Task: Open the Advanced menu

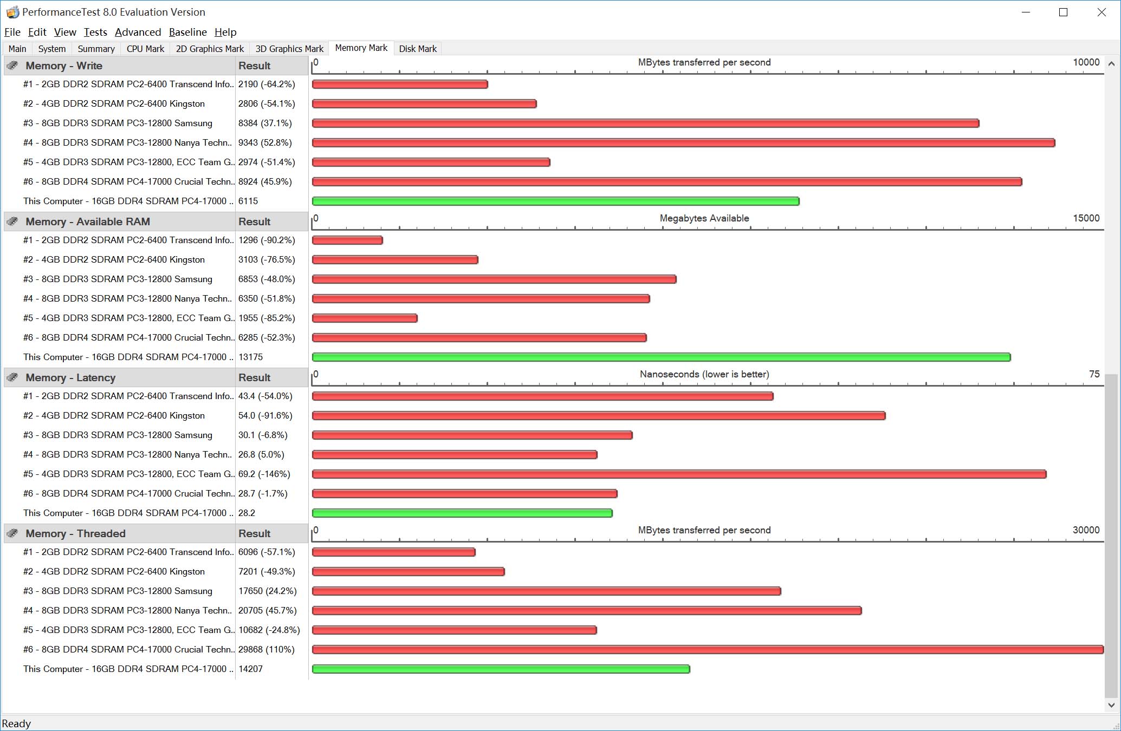Action: pyautogui.click(x=138, y=32)
